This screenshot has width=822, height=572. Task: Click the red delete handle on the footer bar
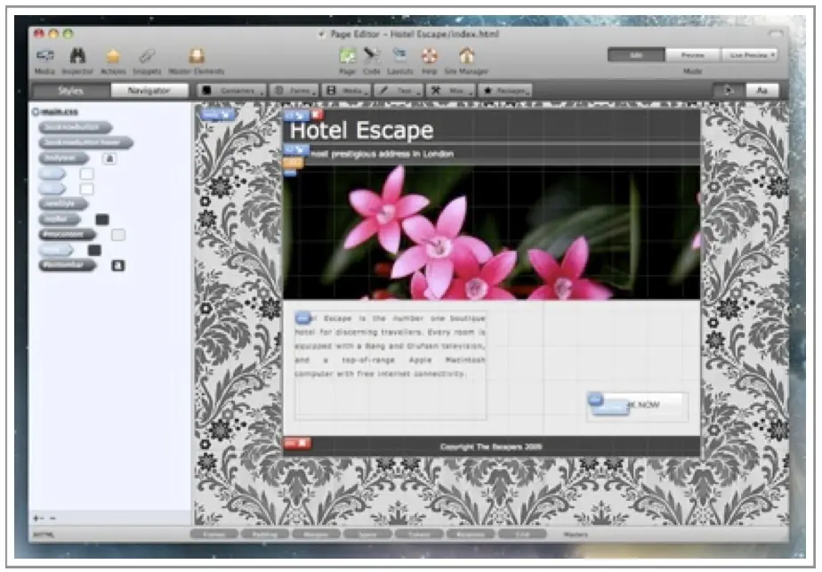297,444
